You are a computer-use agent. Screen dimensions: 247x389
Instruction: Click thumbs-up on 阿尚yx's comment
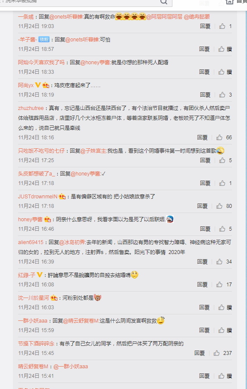[x=222, y=95]
